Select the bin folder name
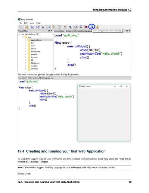Viewport: 149px width, 193px height. tap(33, 43)
